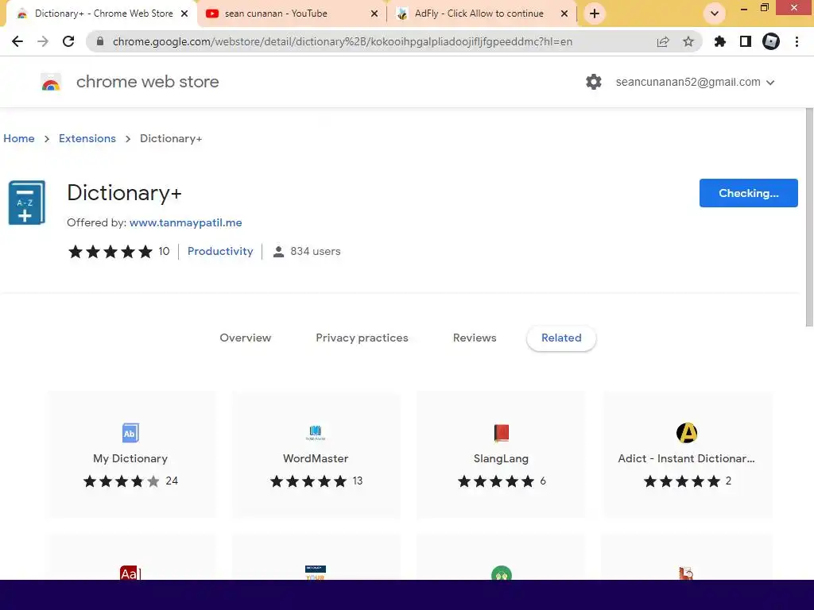This screenshot has width=814, height=610.
Task: Open the Chrome profile avatar
Action: (x=771, y=41)
